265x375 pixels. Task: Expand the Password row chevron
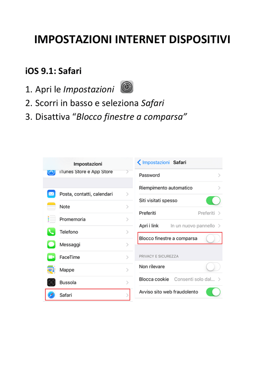coord(219,175)
